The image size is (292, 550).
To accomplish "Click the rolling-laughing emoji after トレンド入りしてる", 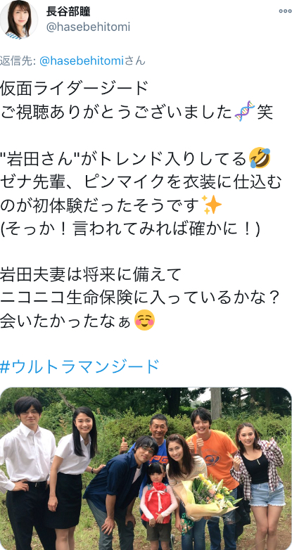I will 260,158.
